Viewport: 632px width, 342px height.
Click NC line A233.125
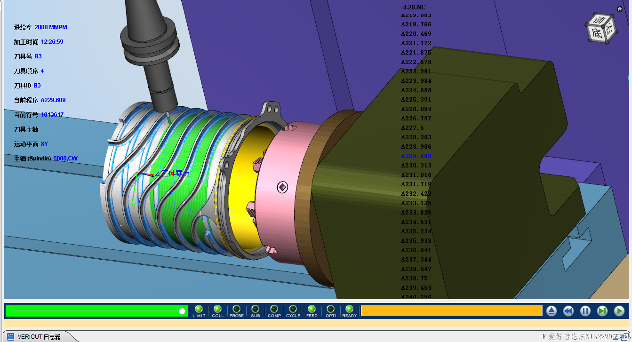click(416, 203)
